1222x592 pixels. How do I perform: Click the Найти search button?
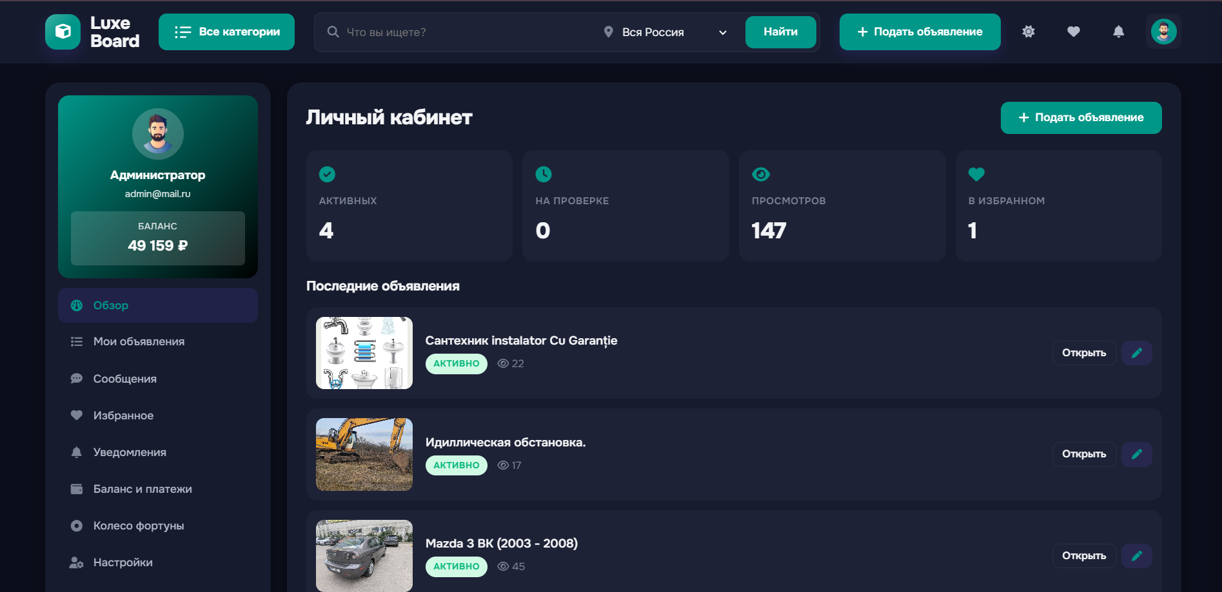pyautogui.click(x=780, y=32)
